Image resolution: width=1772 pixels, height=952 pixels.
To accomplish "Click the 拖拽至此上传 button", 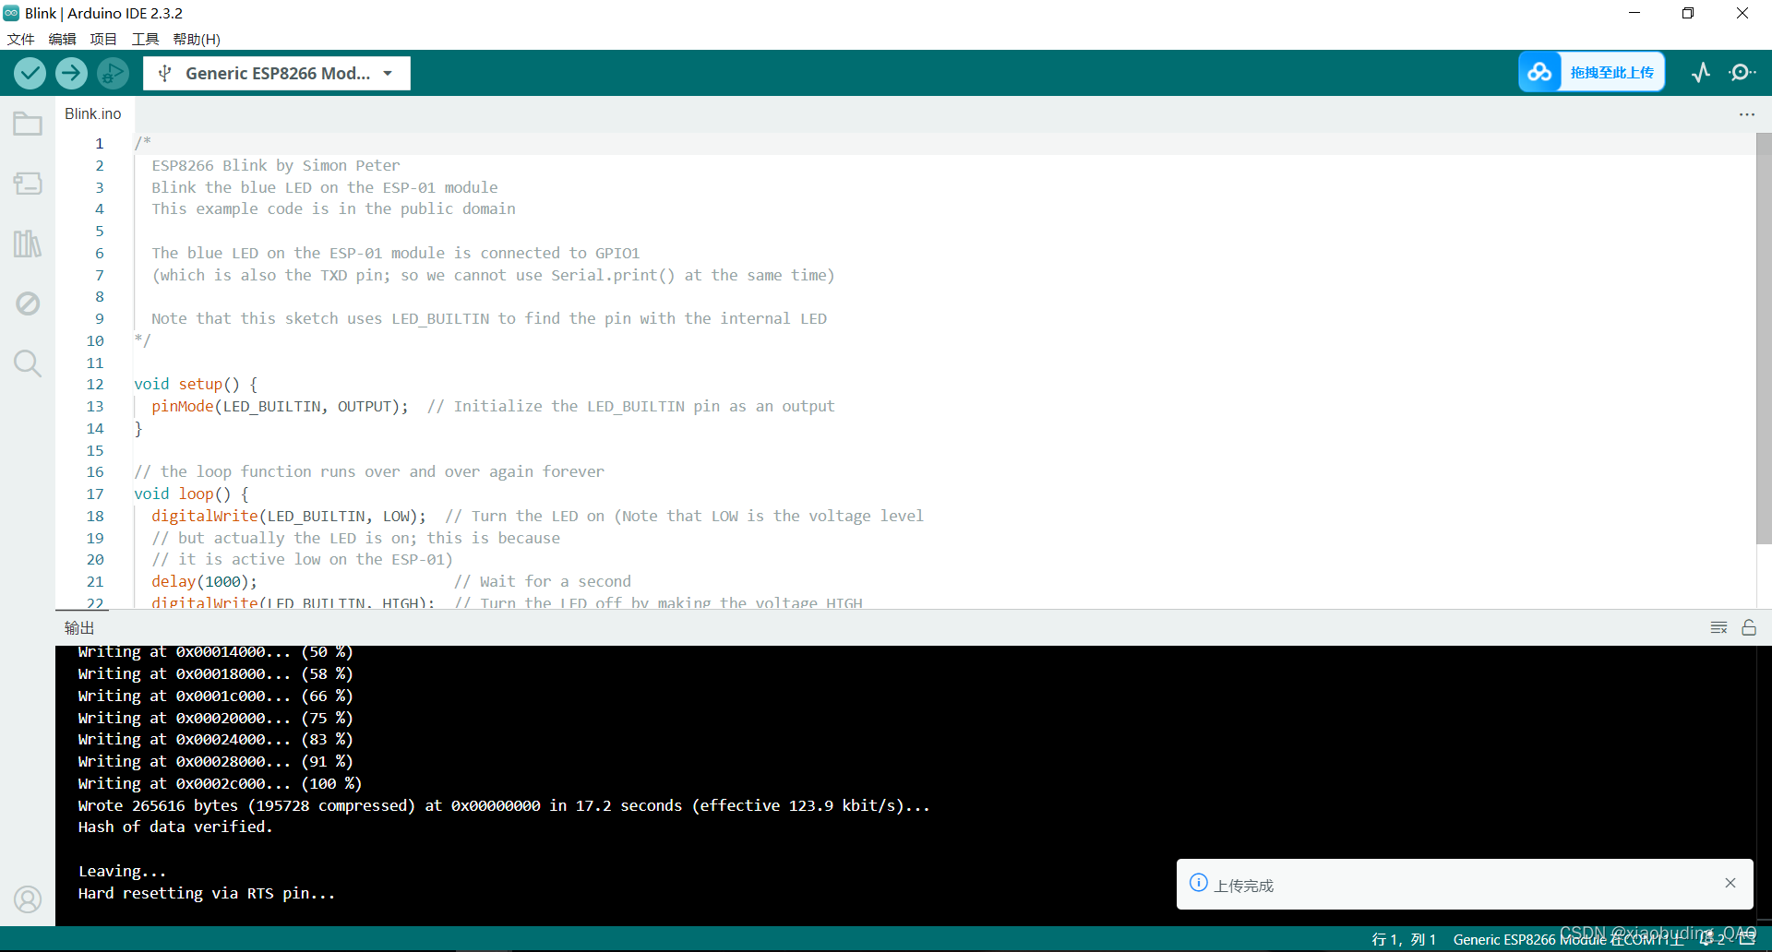I will [1611, 72].
